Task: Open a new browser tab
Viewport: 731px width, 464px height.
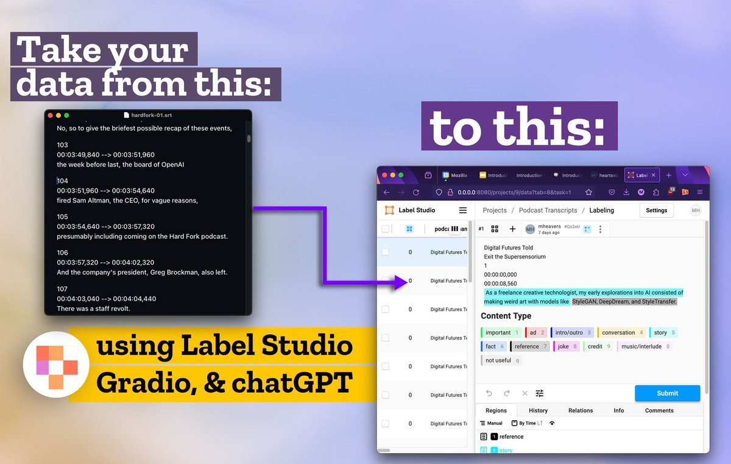Action: click(668, 175)
